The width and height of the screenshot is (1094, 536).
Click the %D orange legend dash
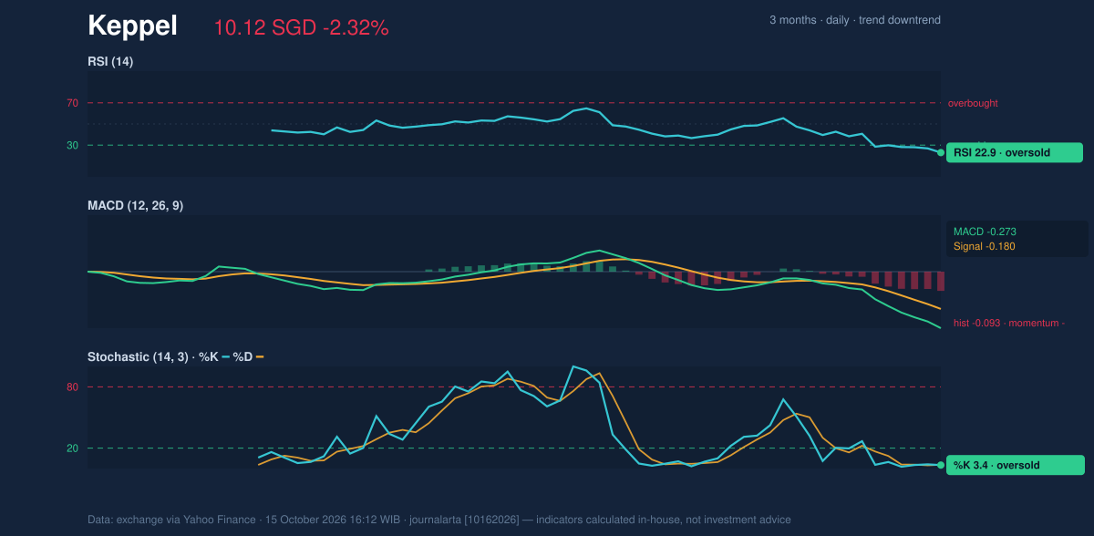(260, 357)
